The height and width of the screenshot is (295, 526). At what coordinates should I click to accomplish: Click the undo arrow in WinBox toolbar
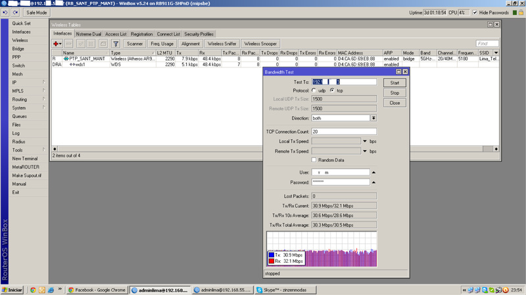[x=6, y=12]
